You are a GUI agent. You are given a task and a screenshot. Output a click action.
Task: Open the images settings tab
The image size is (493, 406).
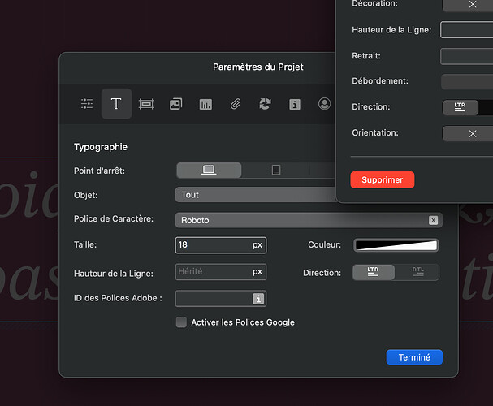pyautogui.click(x=175, y=104)
